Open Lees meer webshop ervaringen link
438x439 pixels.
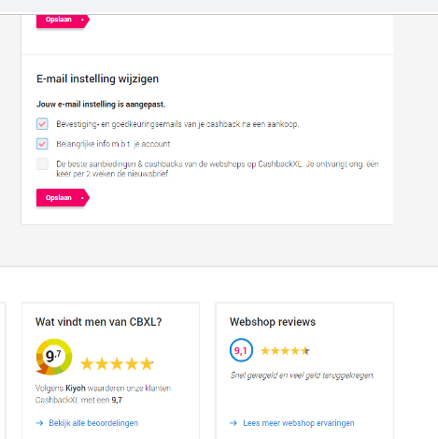(299, 423)
